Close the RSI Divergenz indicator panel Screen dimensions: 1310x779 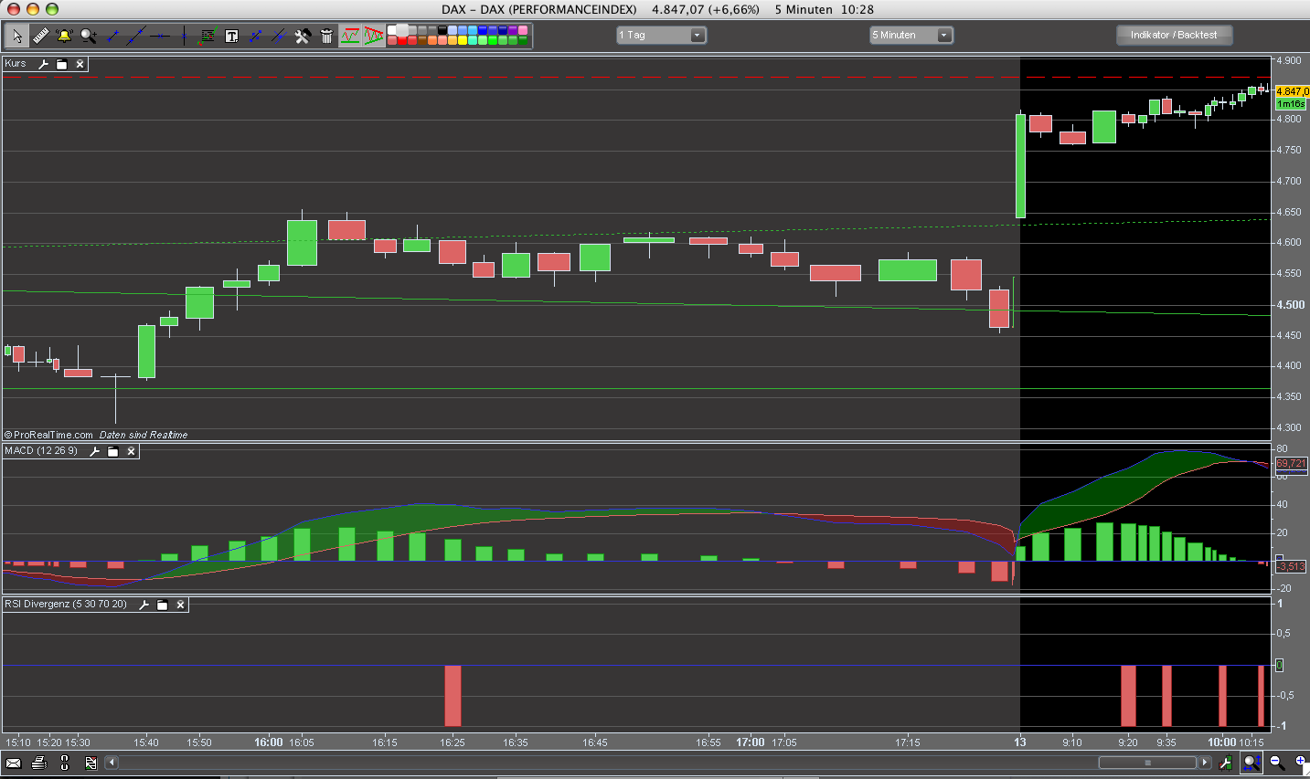tap(180, 605)
